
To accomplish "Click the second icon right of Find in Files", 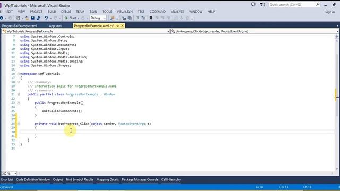I will pos(130,18).
